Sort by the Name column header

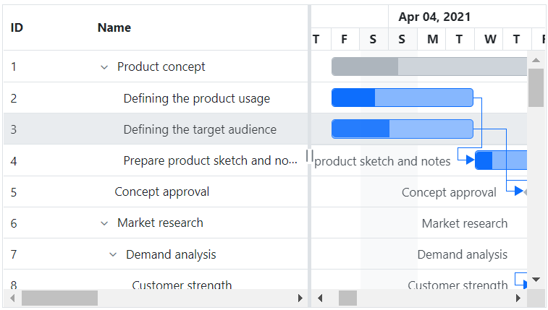pyautogui.click(x=114, y=28)
